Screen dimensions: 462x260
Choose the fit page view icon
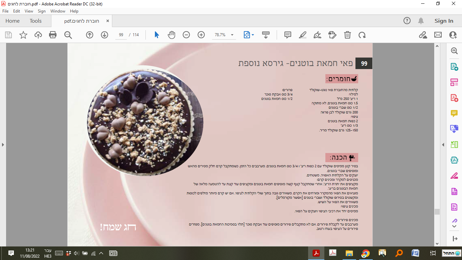click(x=247, y=35)
